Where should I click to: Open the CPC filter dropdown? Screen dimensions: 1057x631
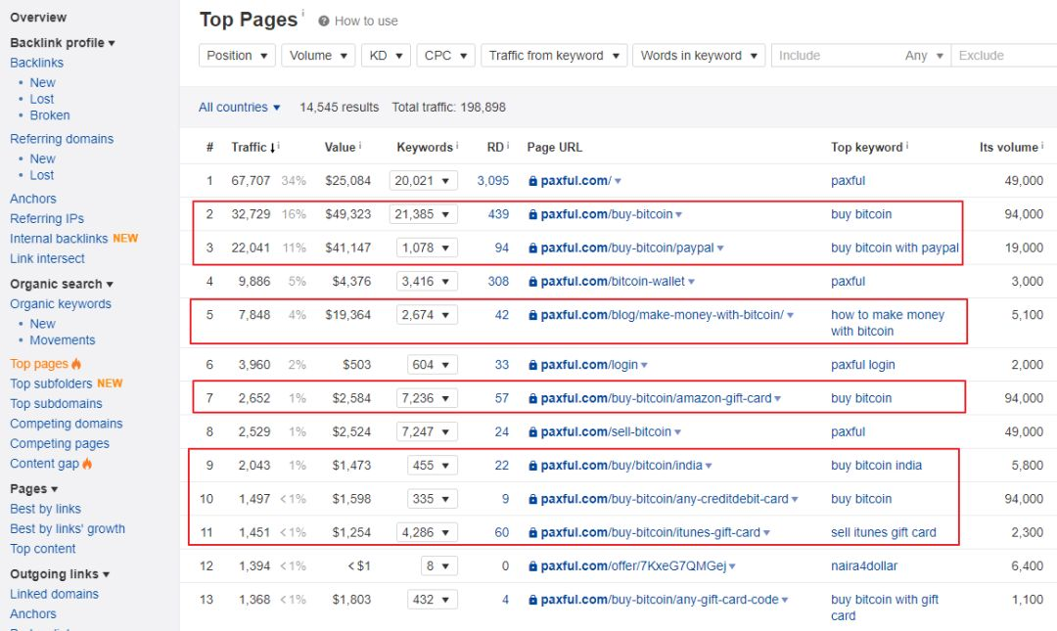coord(445,56)
